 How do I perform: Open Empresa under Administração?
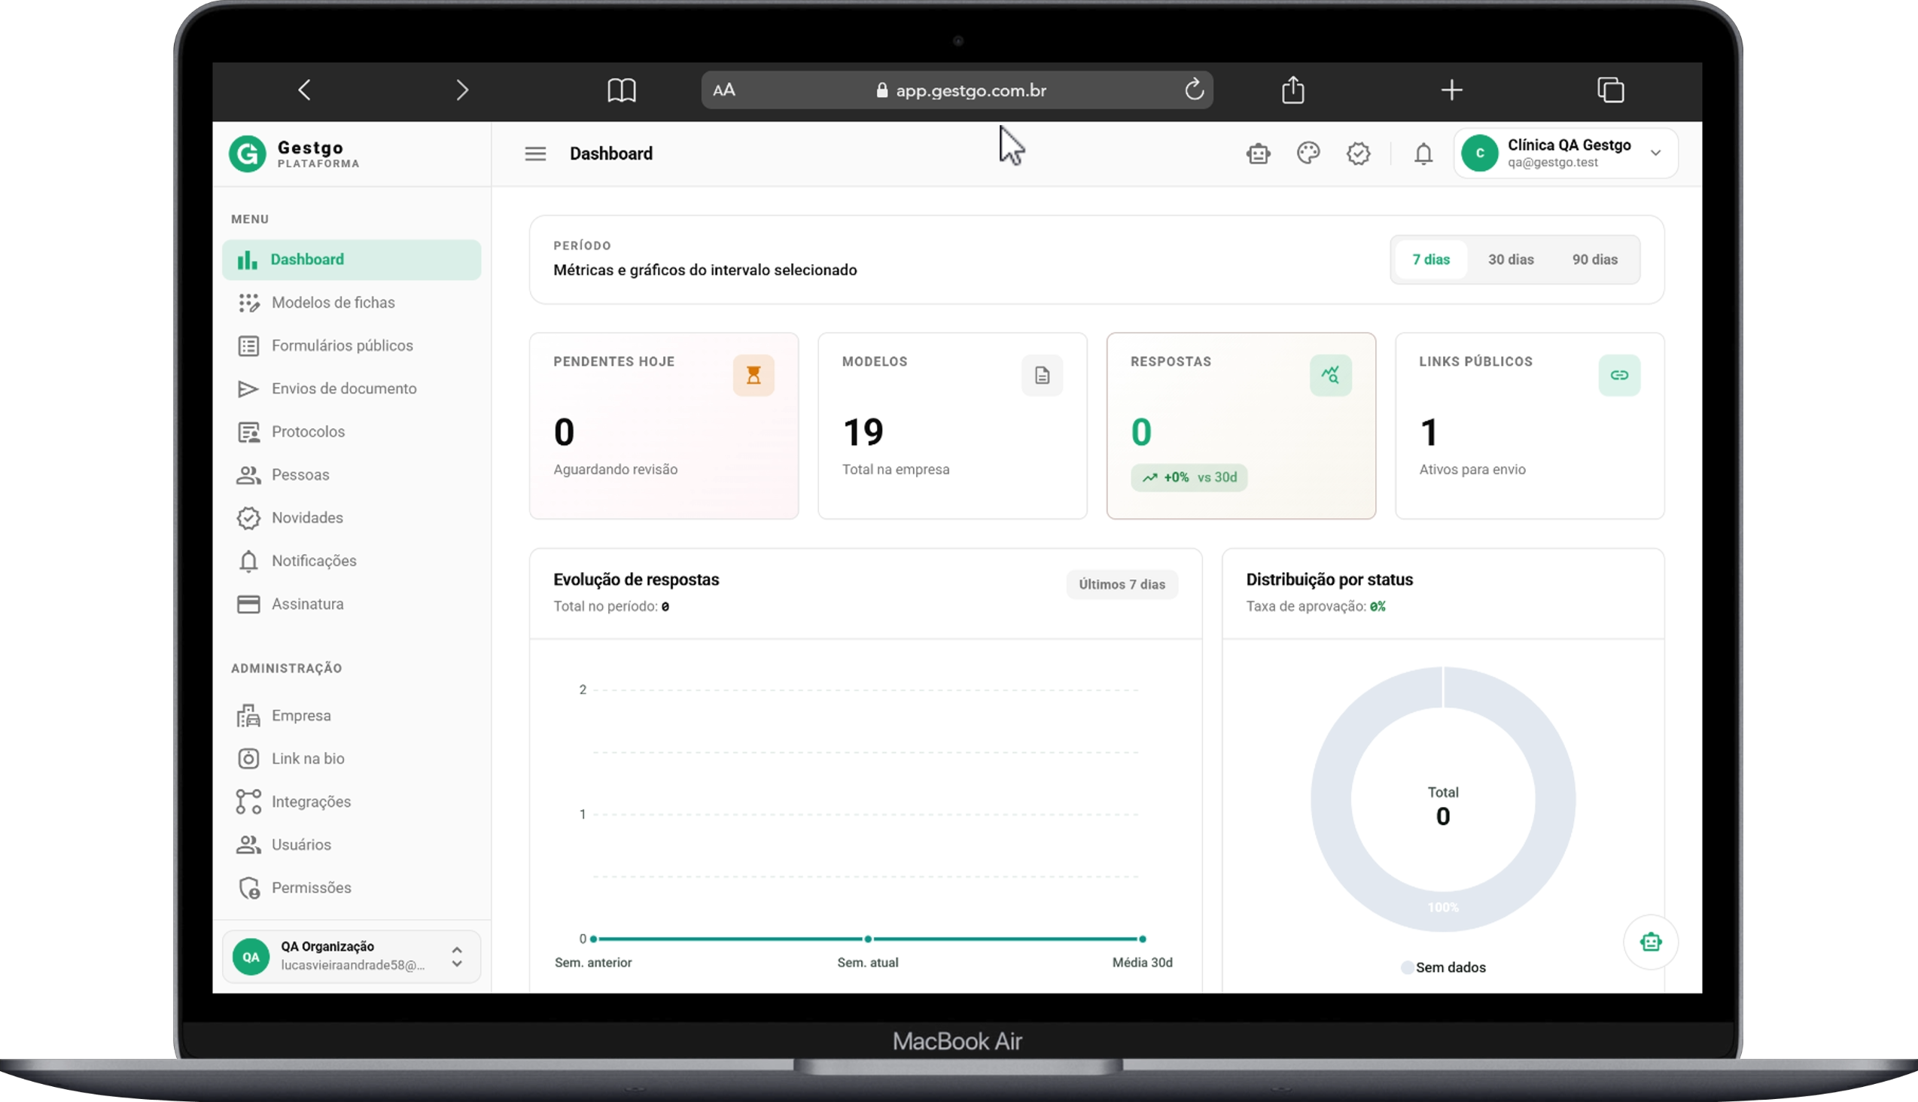tap(352, 716)
